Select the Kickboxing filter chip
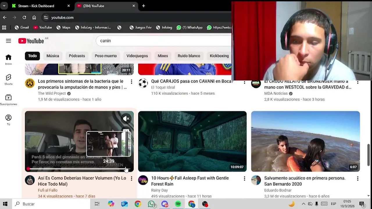This screenshot has width=372, height=209. 219,56
